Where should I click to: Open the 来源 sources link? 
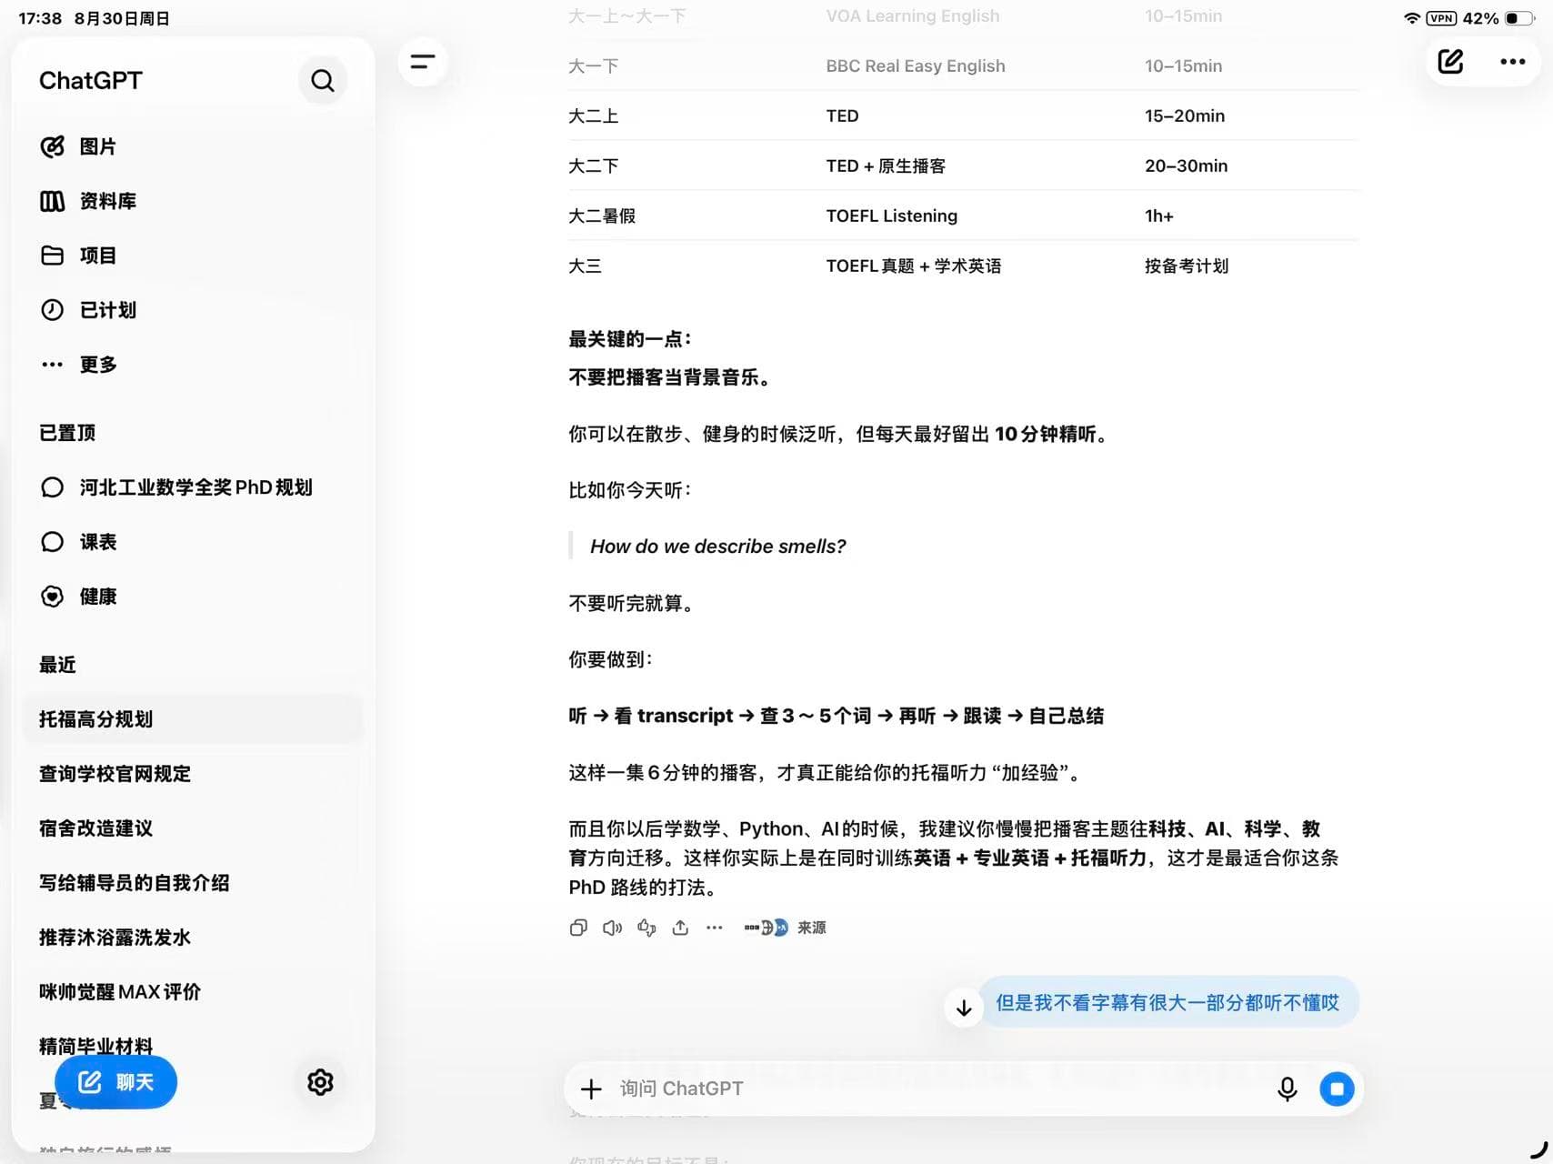click(x=811, y=928)
